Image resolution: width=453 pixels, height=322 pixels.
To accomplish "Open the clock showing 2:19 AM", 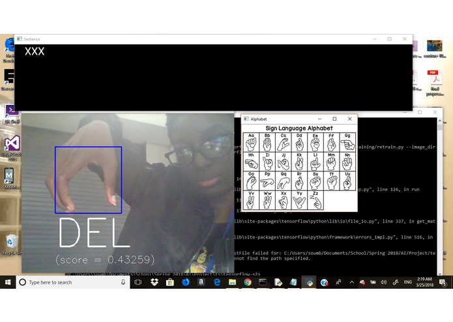I will coord(425,282).
